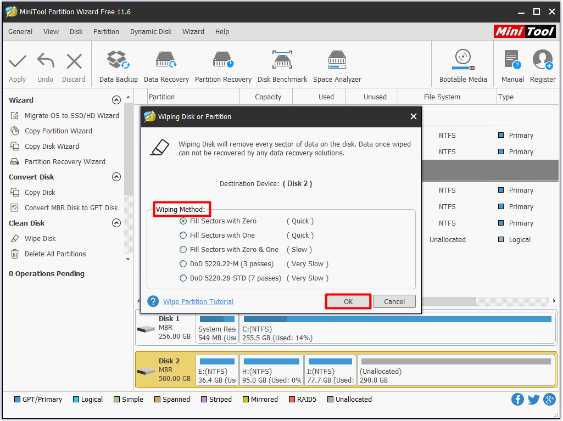Click Convert MBR Disk to GPT Disk icon
This screenshot has height=421, width=563.
(x=15, y=208)
